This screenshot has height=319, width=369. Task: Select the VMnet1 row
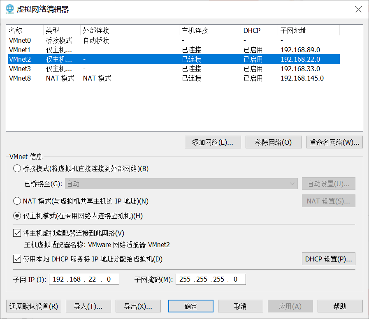pos(174,50)
